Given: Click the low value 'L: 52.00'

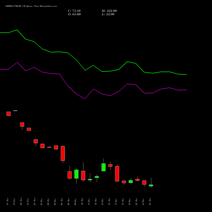Looking at the screenshot, I should pyautogui.click(x=108, y=14).
